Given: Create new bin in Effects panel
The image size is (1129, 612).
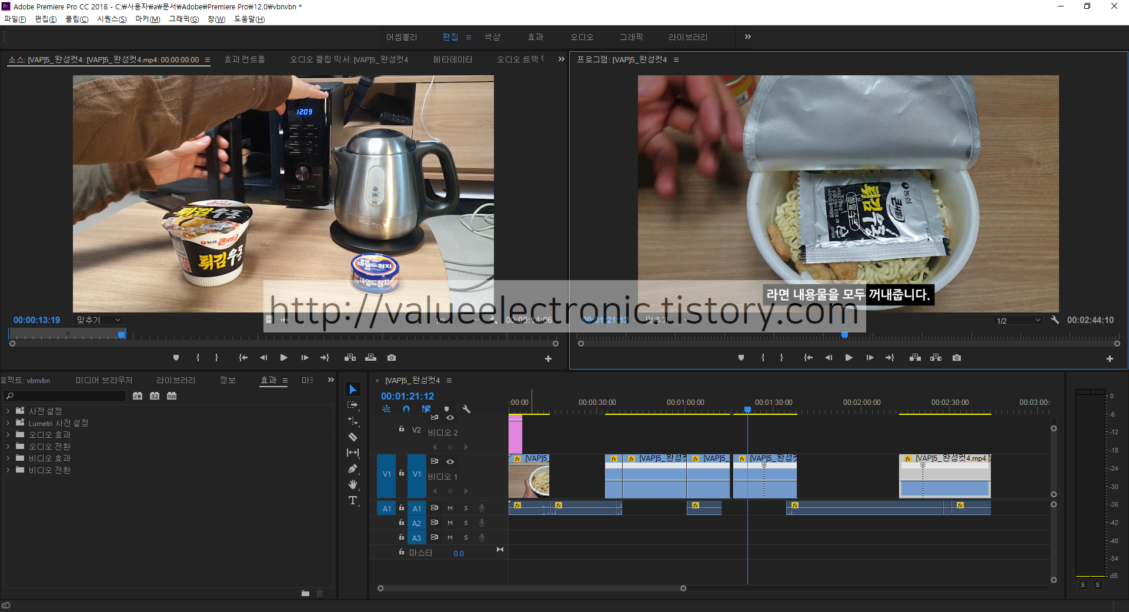Looking at the screenshot, I should (x=305, y=593).
